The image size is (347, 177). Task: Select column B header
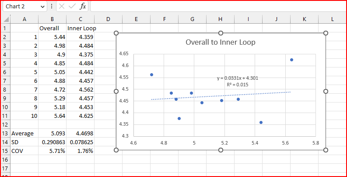tap(52, 19)
